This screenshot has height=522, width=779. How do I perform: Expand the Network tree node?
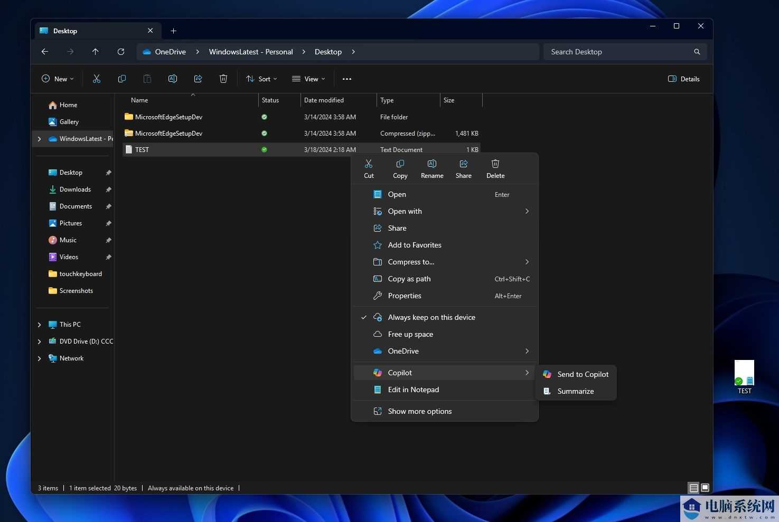[39, 358]
